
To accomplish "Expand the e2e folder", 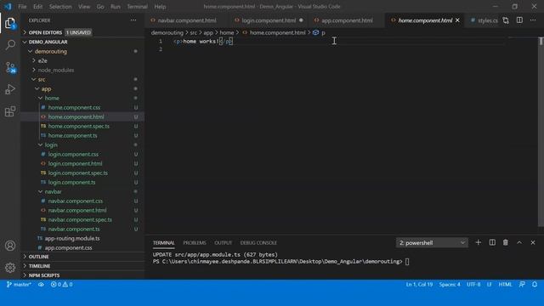I will click(x=82, y=60).
